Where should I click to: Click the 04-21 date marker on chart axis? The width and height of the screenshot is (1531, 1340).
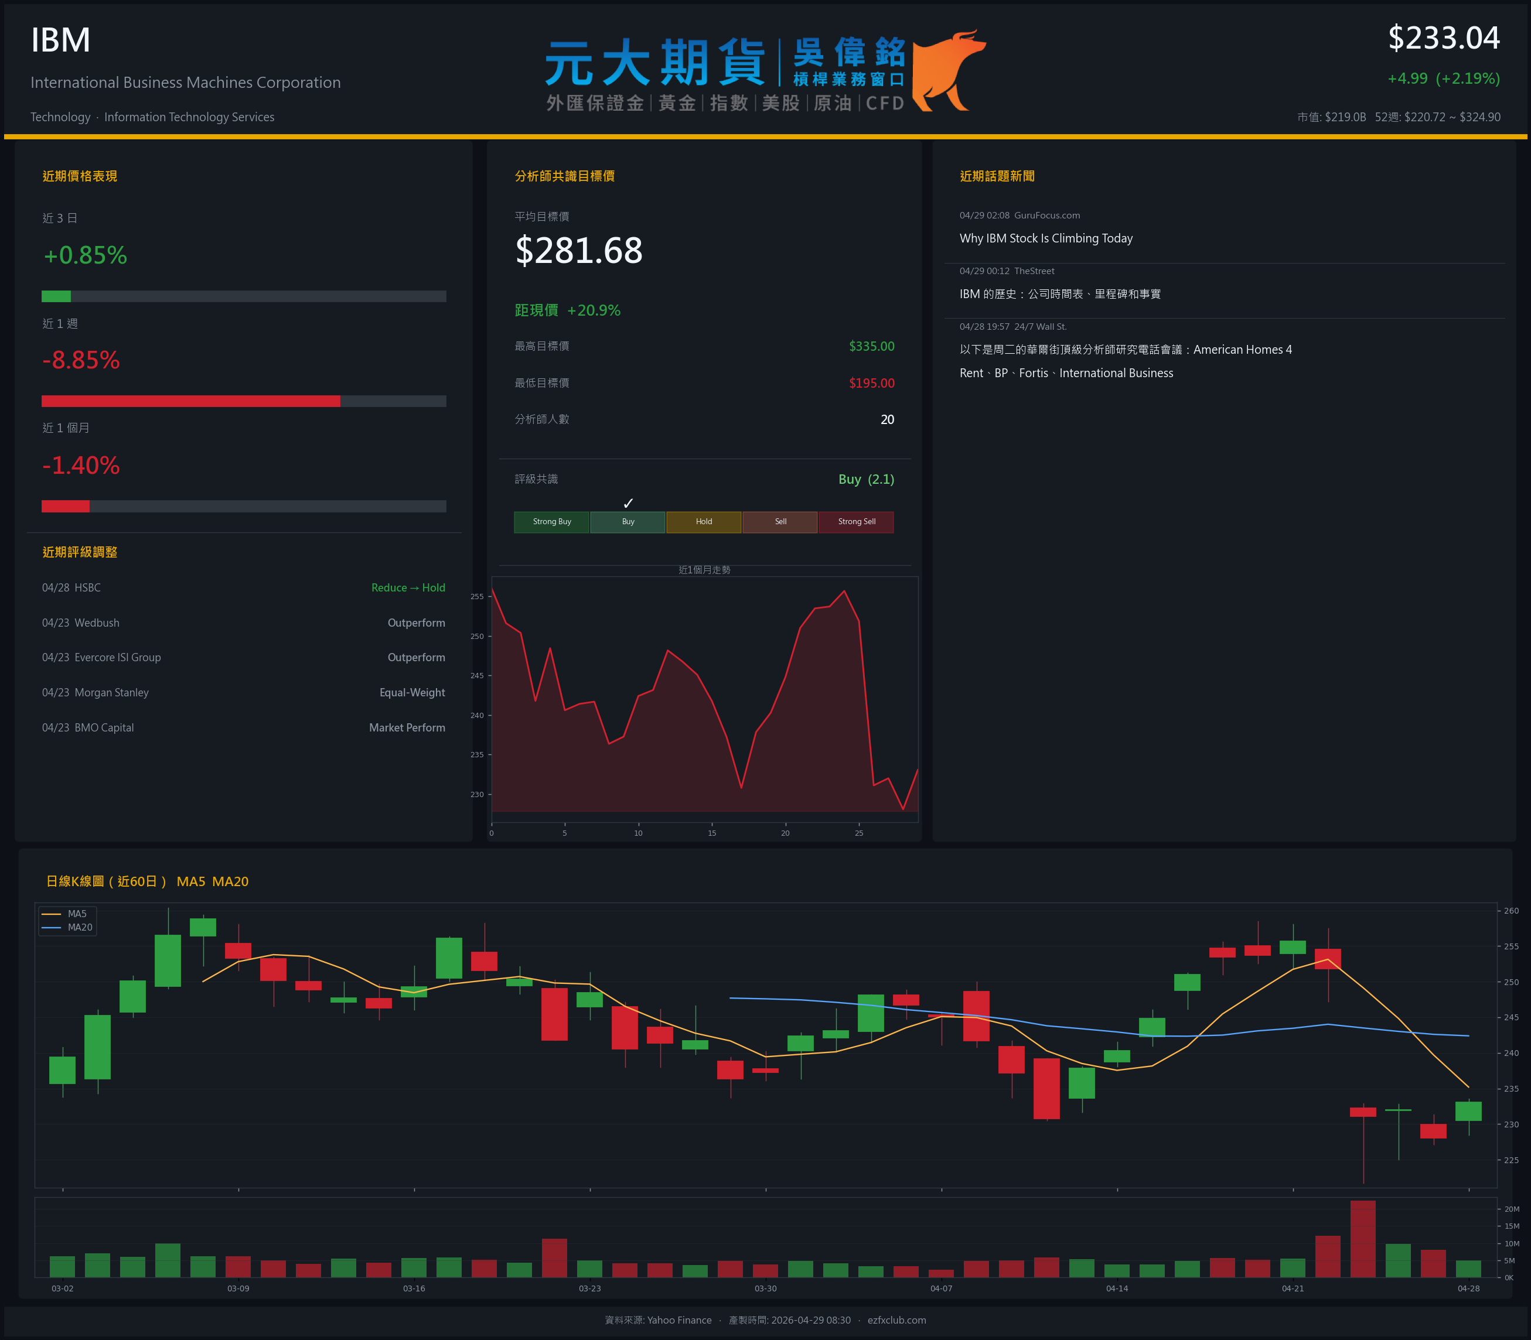coord(1293,1288)
